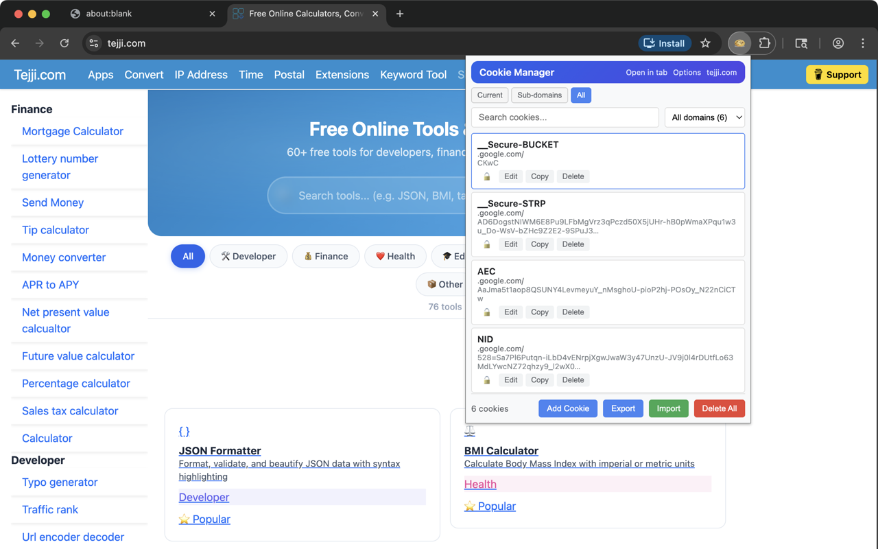Click the Install app button in address bar
Viewport: 878px width, 549px height.
point(664,43)
